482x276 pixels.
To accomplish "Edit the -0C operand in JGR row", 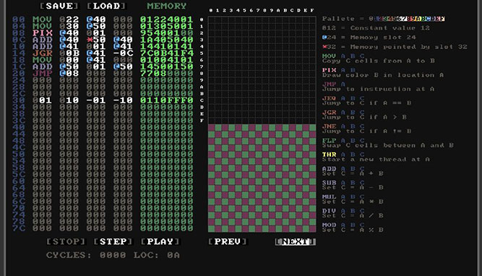I will pyautogui.click(x=124, y=53).
